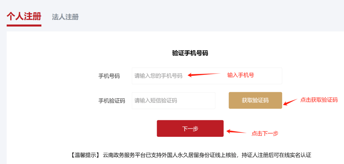Click the red 下一步 button
This screenshot has height=164, width=344.
(x=190, y=129)
